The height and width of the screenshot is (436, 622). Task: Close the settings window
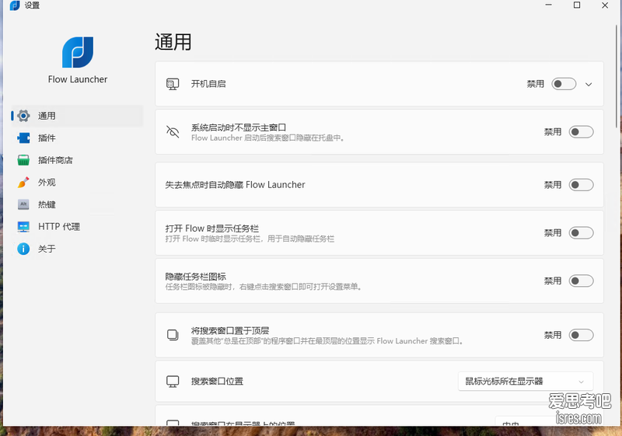tap(605, 5)
